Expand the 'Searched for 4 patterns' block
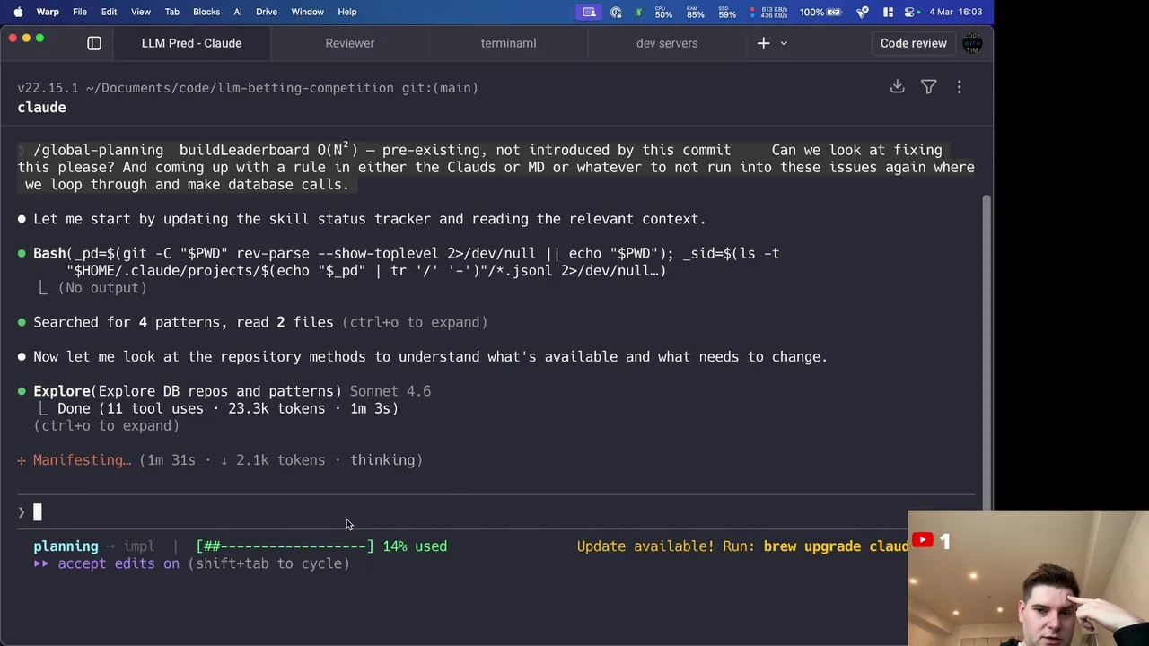1149x646 pixels. [x=260, y=322]
